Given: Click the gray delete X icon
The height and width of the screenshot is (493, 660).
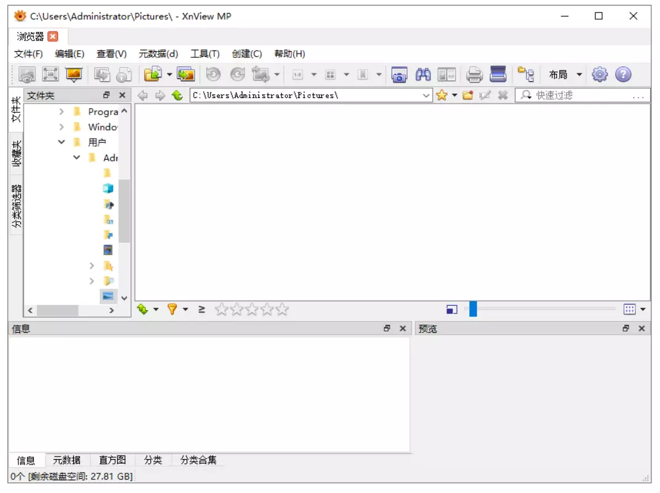Looking at the screenshot, I should (502, 96).
